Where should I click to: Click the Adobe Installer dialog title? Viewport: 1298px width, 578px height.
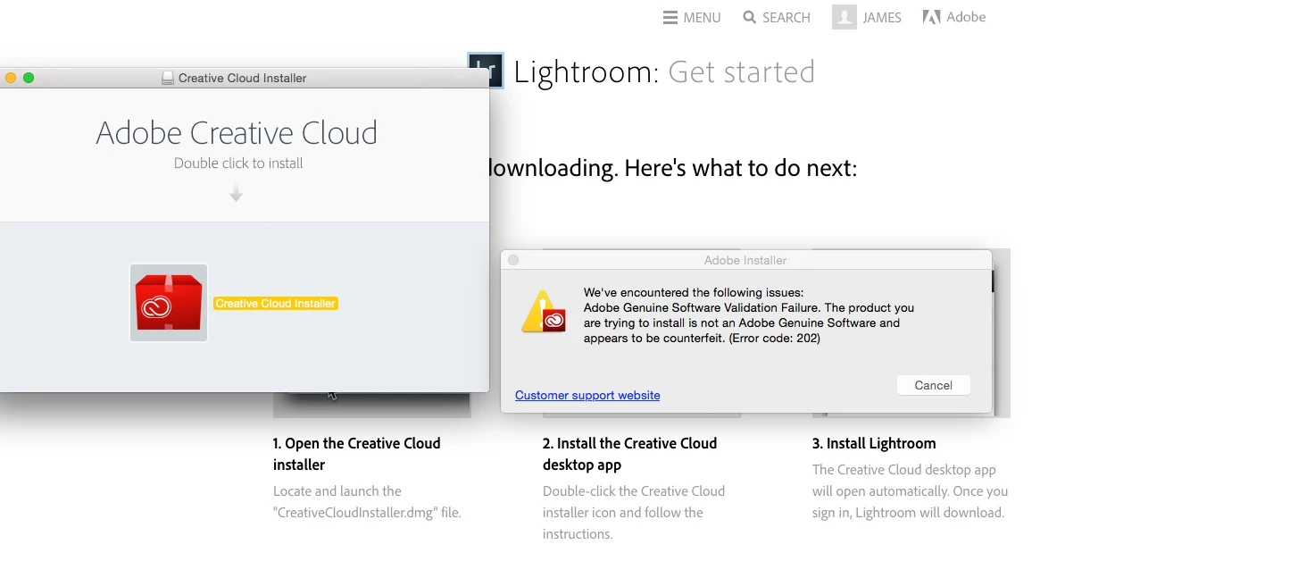[745, 260]
